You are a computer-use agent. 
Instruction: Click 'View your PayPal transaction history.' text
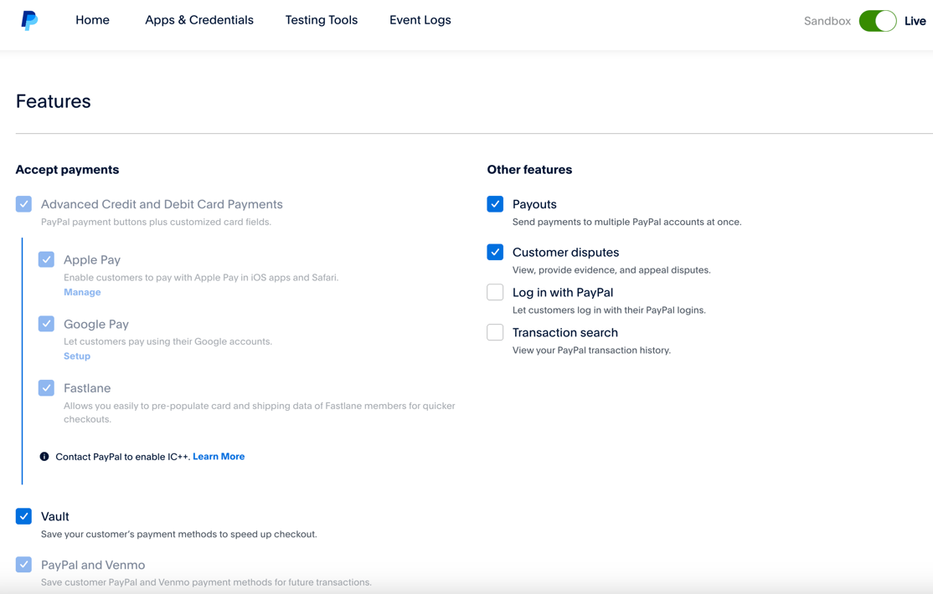point(590,351)
